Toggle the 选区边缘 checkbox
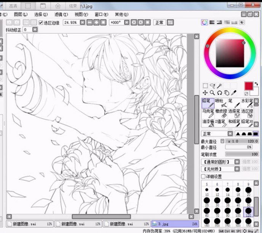Screen dimensions: 262x233 click(41, 22)
